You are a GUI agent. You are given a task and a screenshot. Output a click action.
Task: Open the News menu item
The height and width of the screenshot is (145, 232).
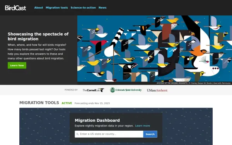pyautogui.click(x=102, y=8)
